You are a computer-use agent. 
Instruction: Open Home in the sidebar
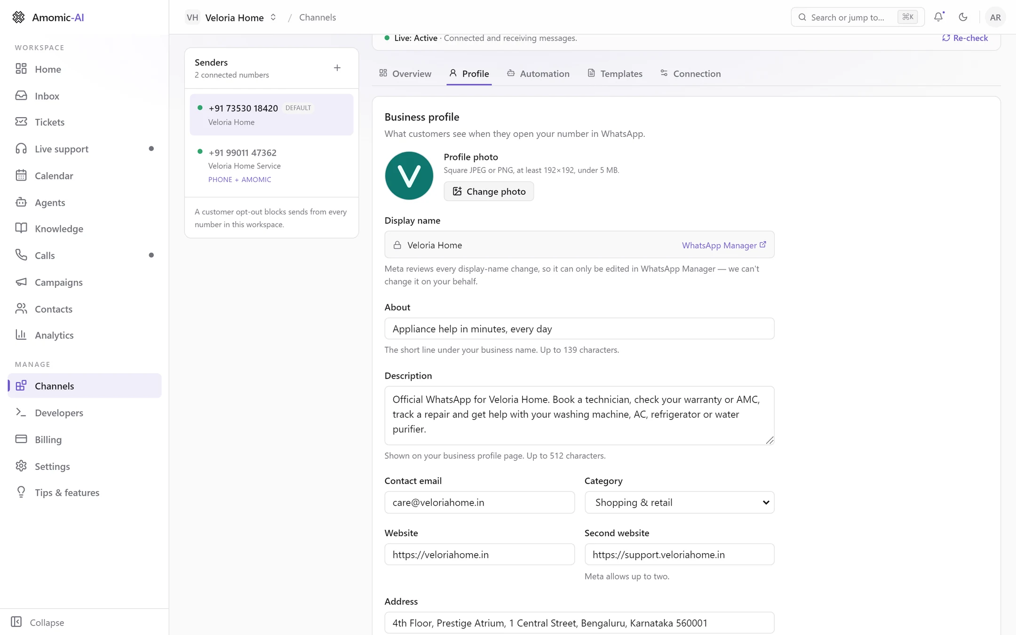(x=84, y=69)
